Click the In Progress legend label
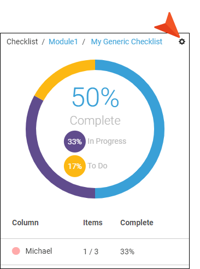This screenshot has width=200, height=269. [107, 141]
